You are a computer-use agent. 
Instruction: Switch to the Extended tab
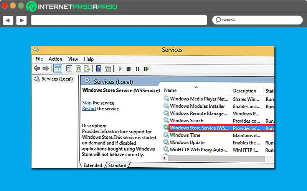tap(92, 165)
